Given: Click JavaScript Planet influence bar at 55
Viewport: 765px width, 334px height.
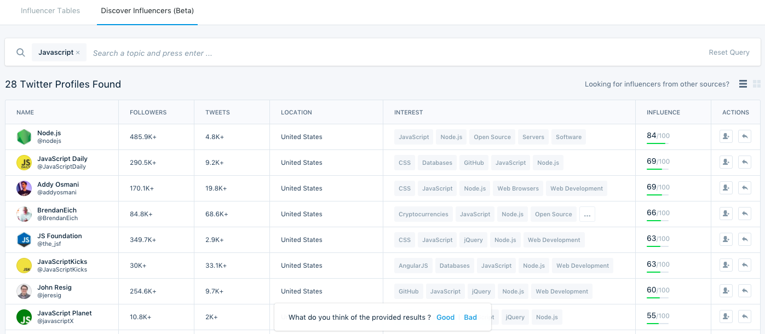Looking at the screenshot, I should tap(657, 324).
